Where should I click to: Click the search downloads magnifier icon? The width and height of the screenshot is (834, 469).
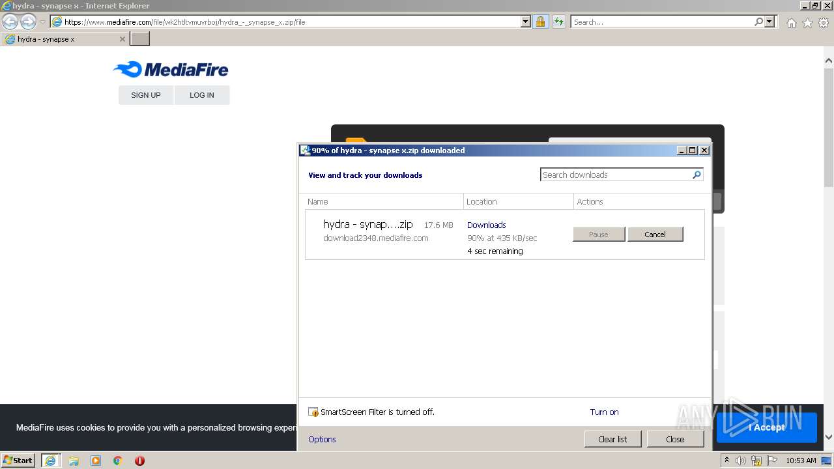point(697,175)
